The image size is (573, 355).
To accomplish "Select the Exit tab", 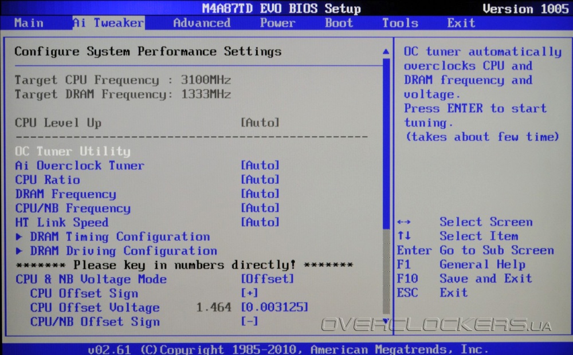I will pyautogui.click(x=461, y=23).
